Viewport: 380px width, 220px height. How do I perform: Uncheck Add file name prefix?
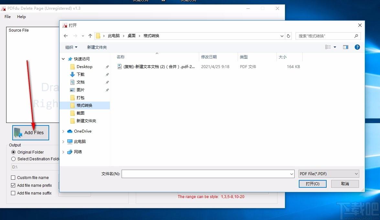(13, 185)
